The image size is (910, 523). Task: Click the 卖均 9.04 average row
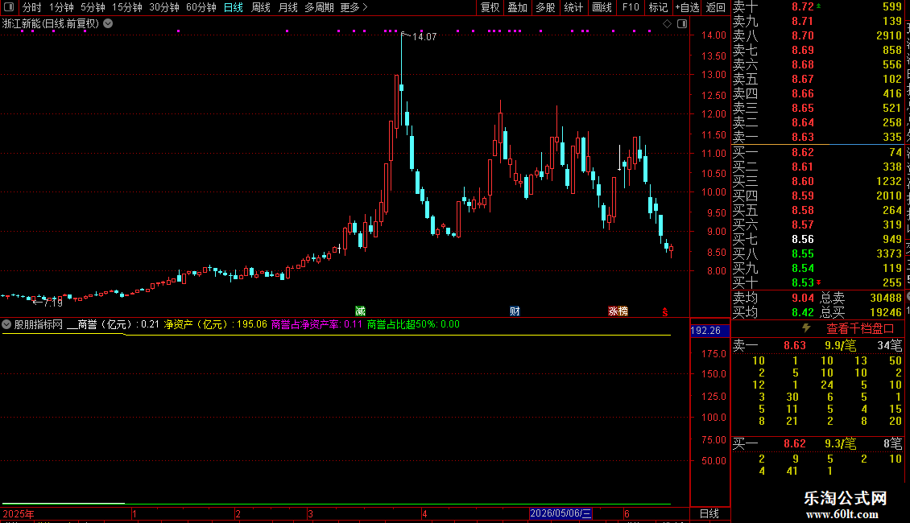click(774, 298)
